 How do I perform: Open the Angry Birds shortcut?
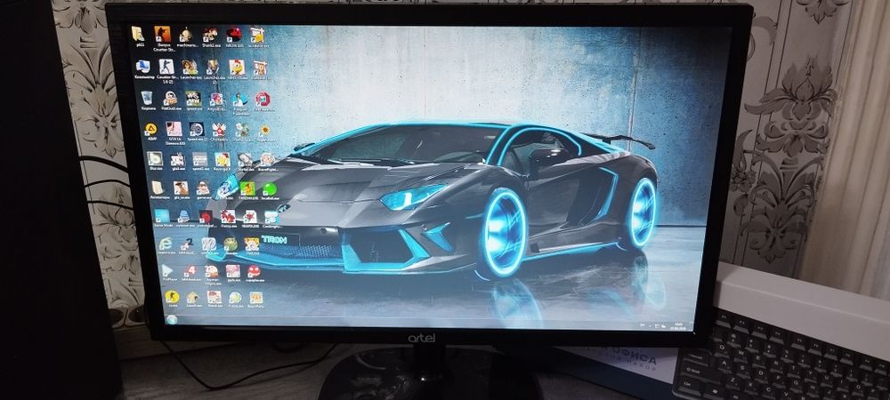click(216, 99)
